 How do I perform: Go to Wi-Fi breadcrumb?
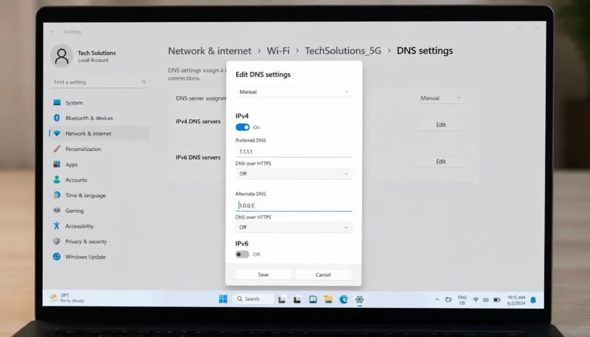278,51
